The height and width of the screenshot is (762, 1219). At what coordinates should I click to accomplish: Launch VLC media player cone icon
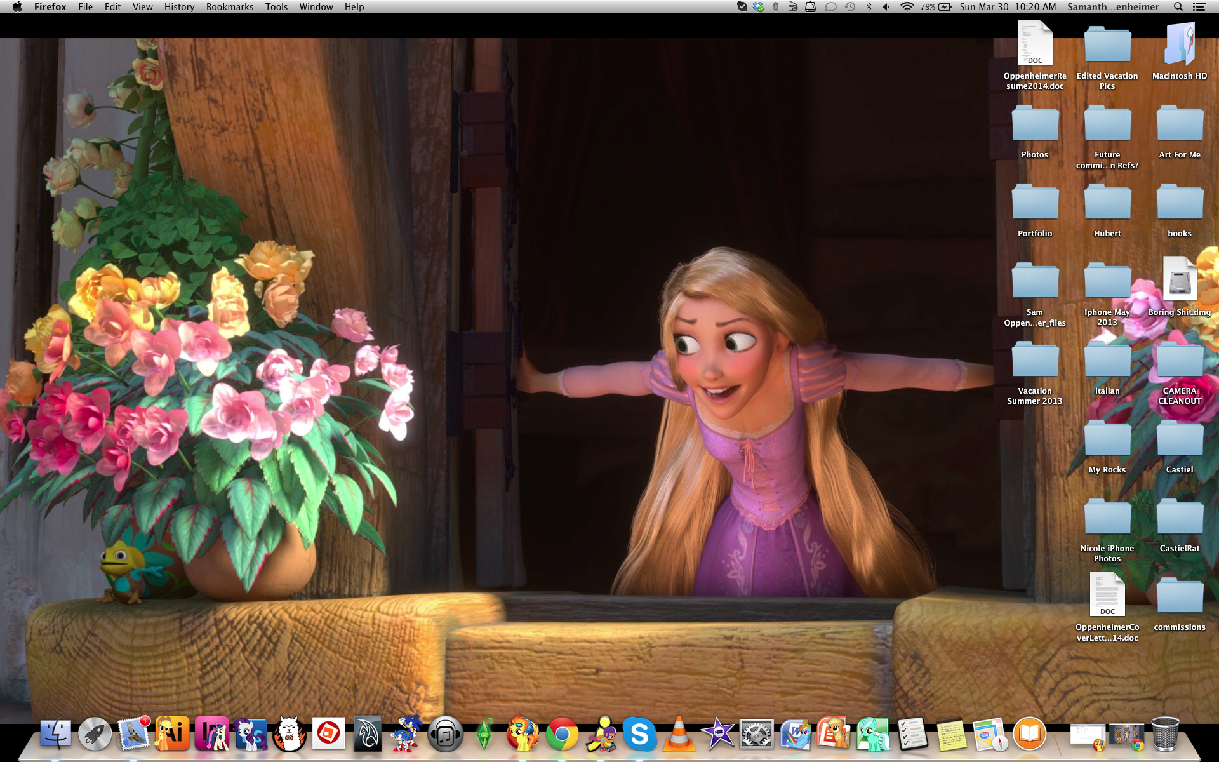679,735
